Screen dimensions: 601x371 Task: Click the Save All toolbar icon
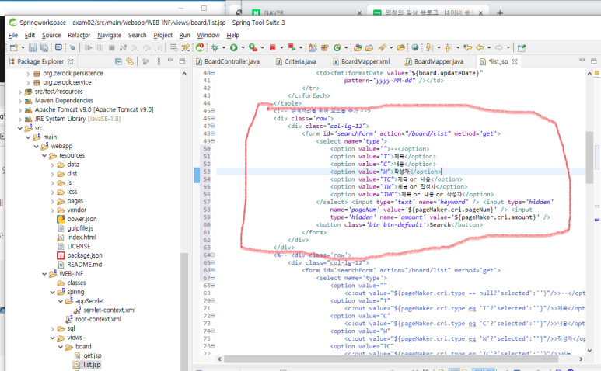pyautogui.click(x=44, y=48)
